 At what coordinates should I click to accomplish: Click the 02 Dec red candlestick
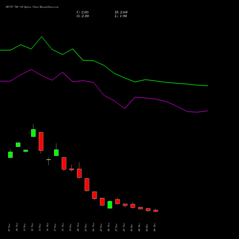pos(141,208)
